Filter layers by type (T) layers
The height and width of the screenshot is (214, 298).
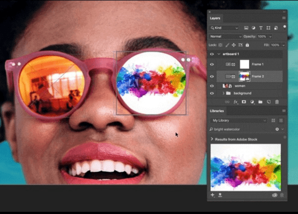(261, 28)
